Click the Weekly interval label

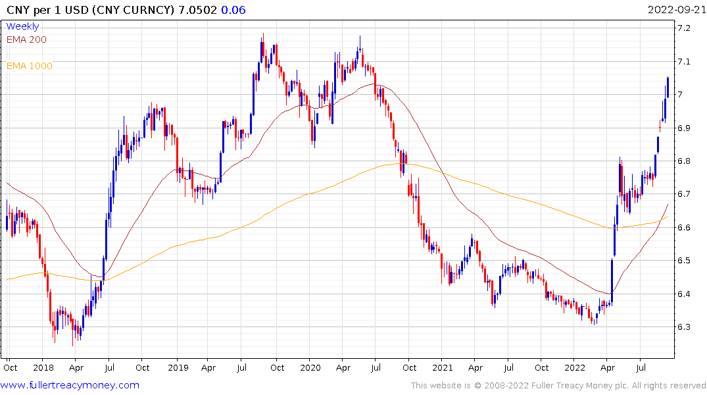(x=22, y=26)
